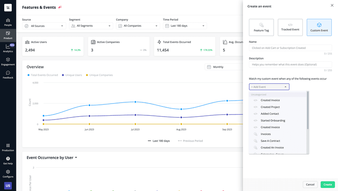Select Added Contact in the event list
Image resolution: width=338 pixels, height=191 pixels.
point(270,114)
